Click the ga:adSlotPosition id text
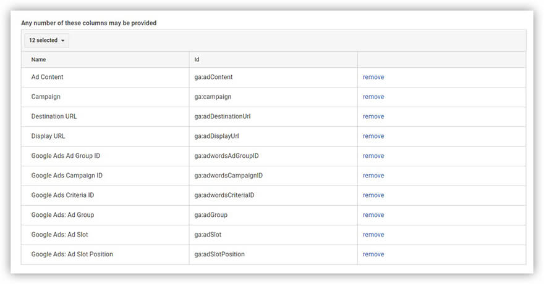544x284 pixels. click(219, 254)
